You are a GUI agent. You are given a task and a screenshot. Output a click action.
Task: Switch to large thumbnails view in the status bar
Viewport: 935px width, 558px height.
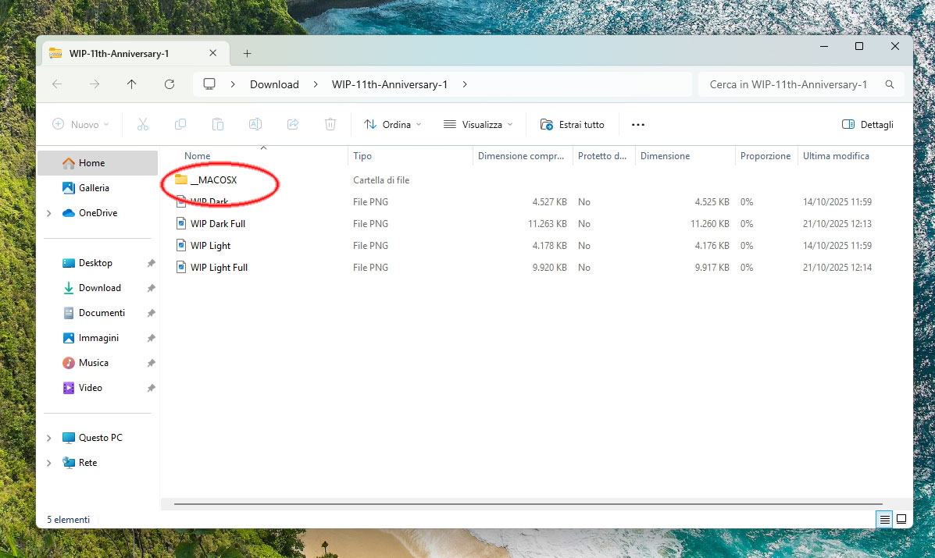click(901, 519)
